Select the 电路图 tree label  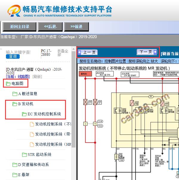pos(18,83)
